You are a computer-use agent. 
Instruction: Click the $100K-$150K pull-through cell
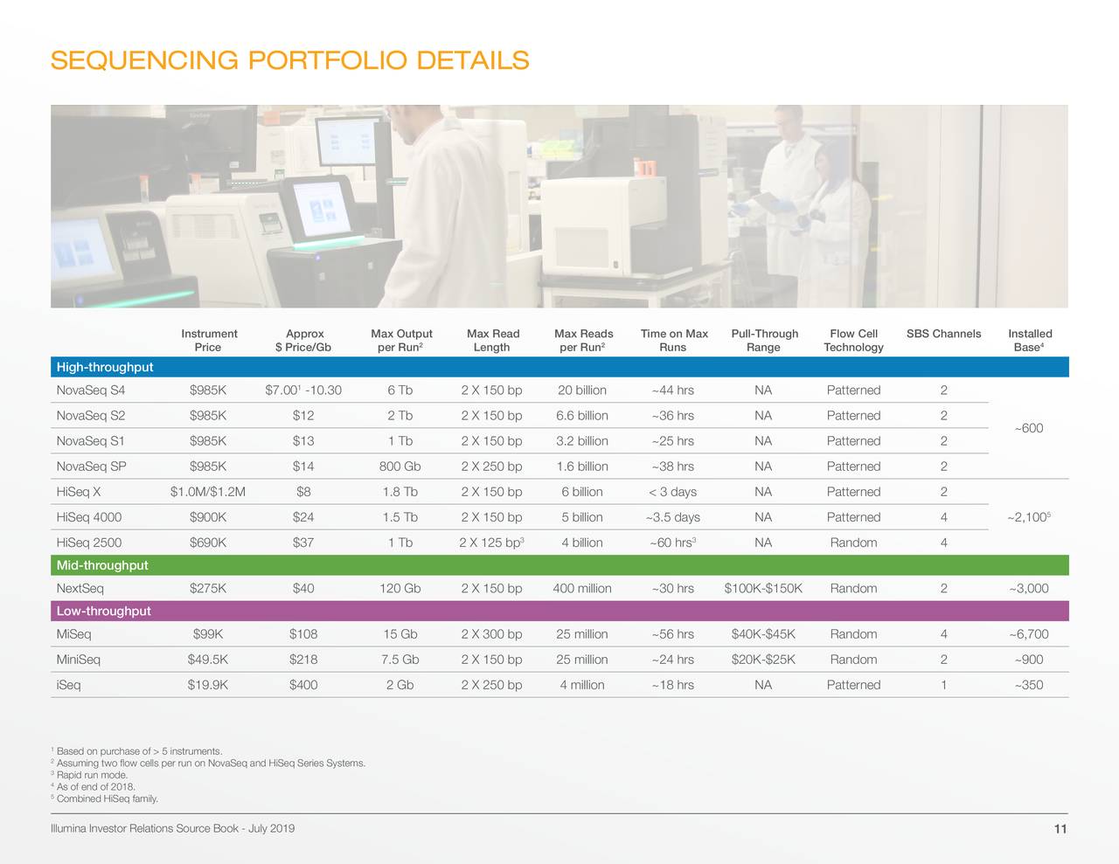click(x=763, y=589)
